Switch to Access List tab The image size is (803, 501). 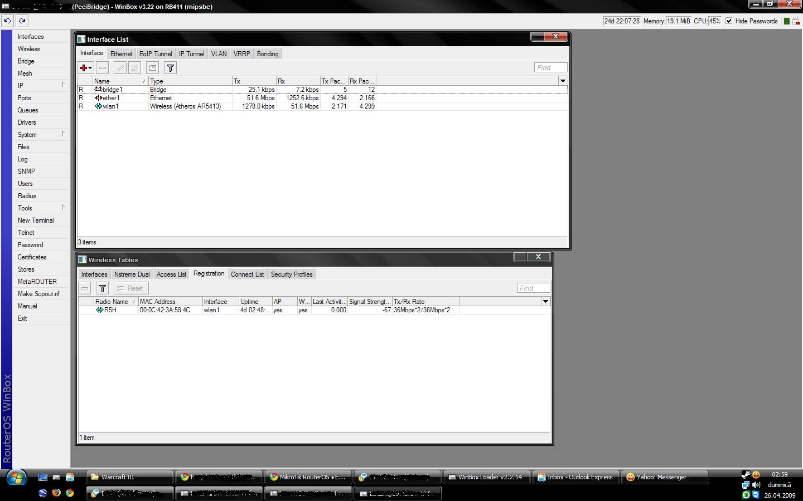(x=171, y=274)
